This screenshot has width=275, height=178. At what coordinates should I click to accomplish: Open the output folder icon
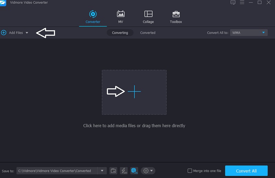[x=113, y=171]
